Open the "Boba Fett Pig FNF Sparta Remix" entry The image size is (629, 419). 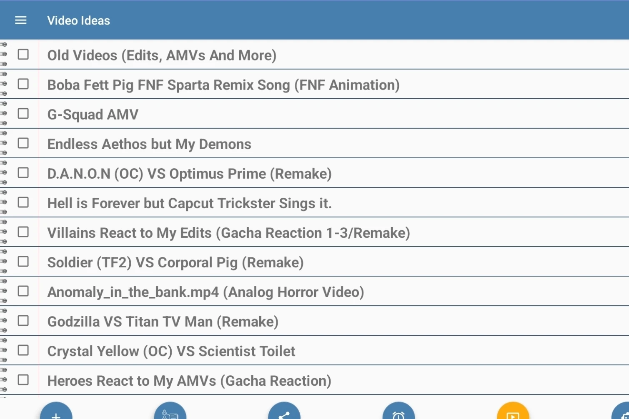click(x=223, y=85)
